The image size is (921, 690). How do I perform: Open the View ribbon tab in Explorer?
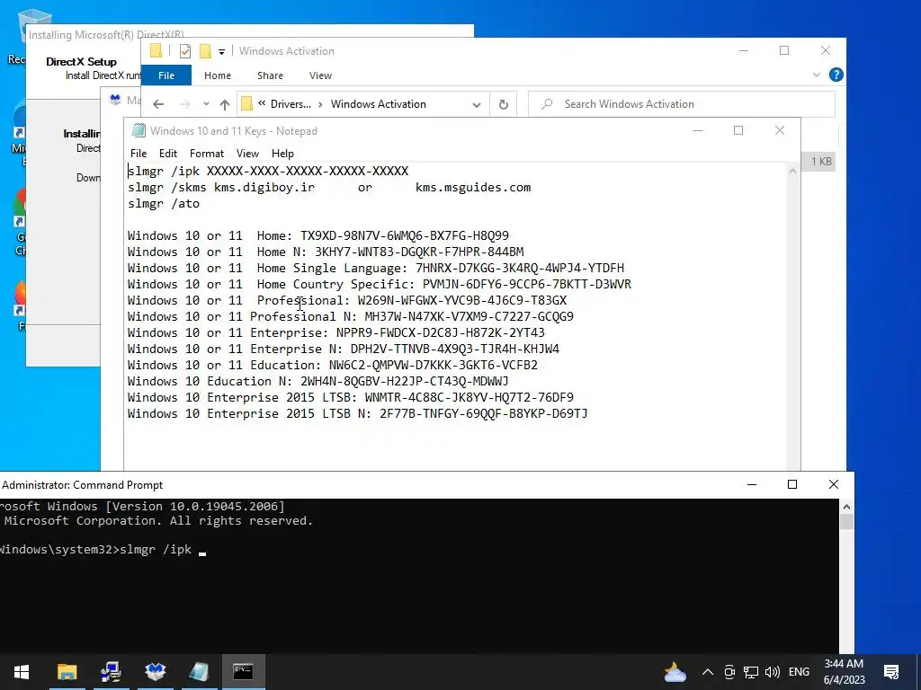tap(320, 75)
